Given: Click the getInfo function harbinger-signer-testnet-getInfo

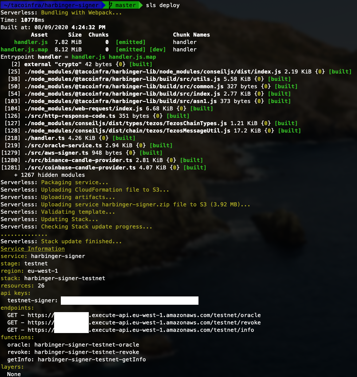Looking at the screenshot, I should pyautogui.click(x=92, y=359).
